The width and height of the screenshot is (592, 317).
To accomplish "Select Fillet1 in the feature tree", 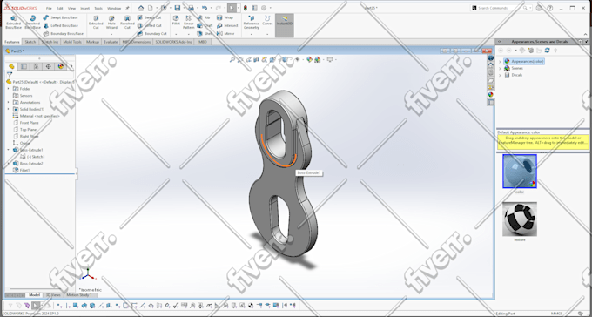I will tap(22, 171).
